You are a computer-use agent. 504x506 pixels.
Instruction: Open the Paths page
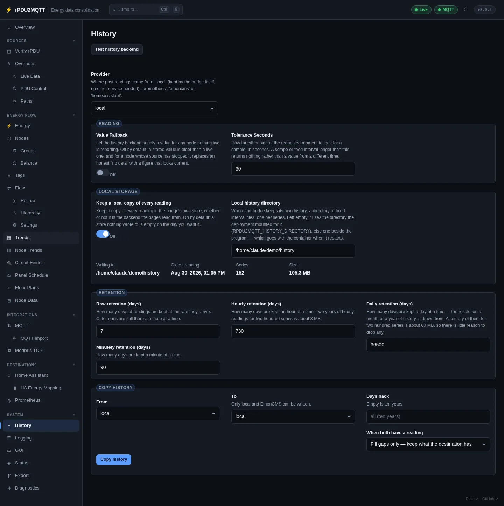coord(41,101)
